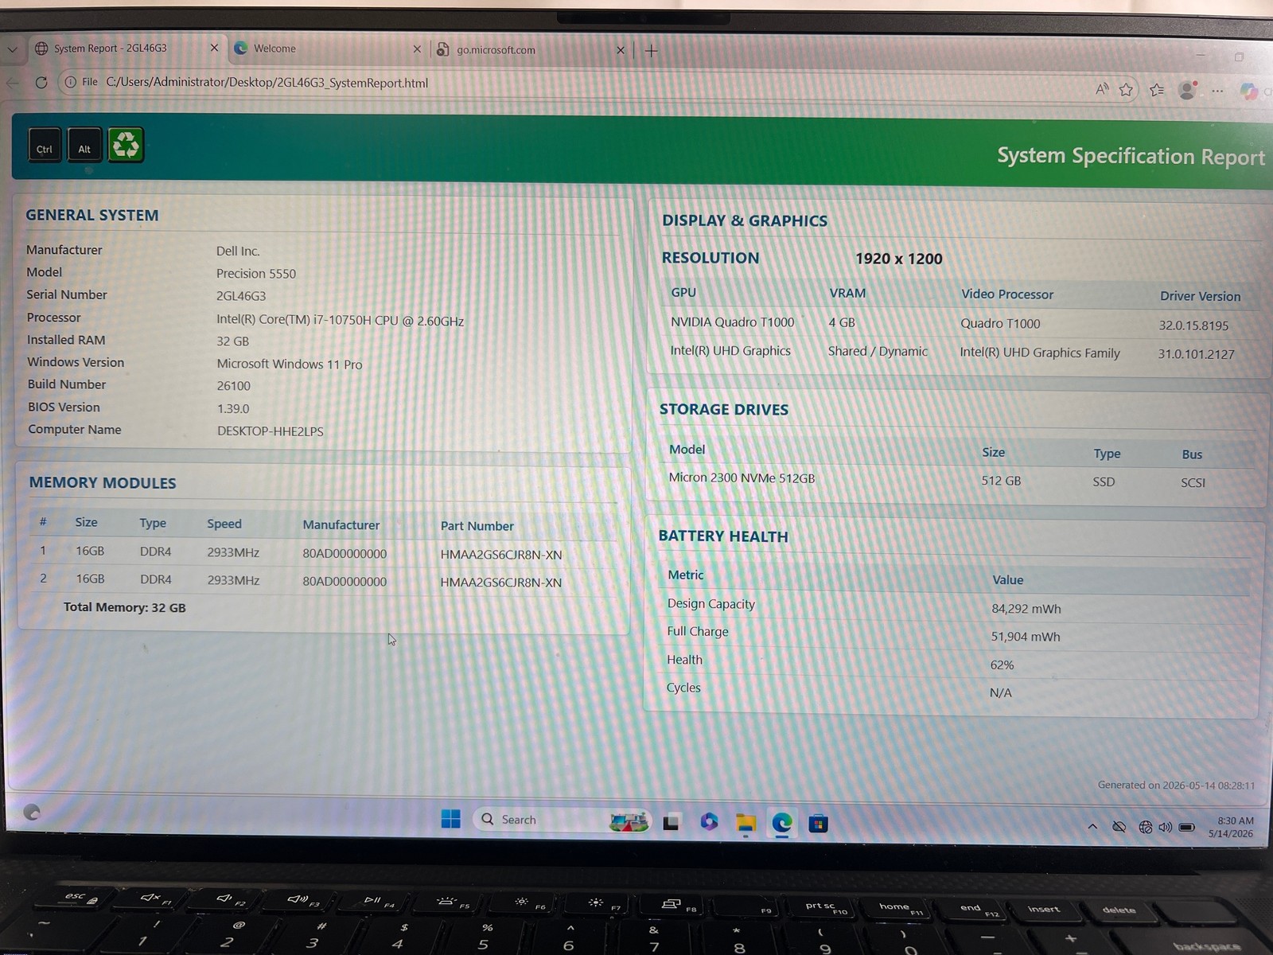Viewport: 1273px width, 955px height.
Task: Select computer name DESKTOP-HHE2LPS
Action: coord(271,431)
